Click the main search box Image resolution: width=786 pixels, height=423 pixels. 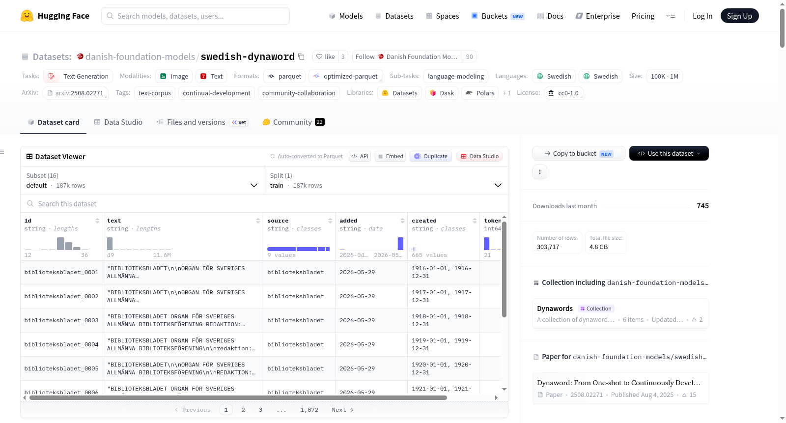[x=196, y=16]
